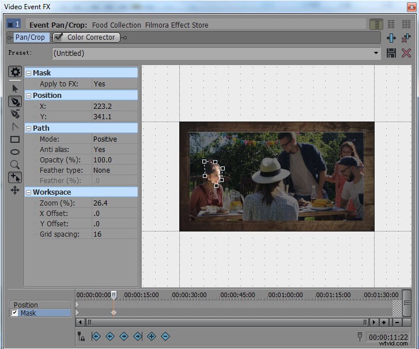Click the Delete Keyframe minus diamond
This screenshot has height=349, width=419.
(165, 336)
